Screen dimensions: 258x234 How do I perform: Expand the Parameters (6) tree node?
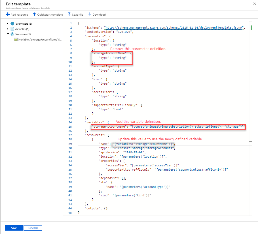pos(7,23)
